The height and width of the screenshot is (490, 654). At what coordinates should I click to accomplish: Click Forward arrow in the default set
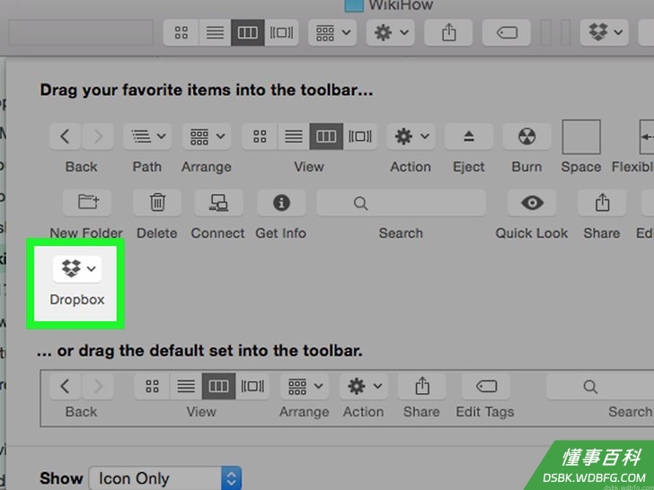pos(98,386)
